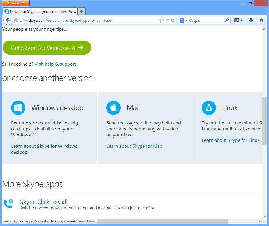Open Learn about Skype for Windows desktop
This screenshot has height=226, width=269.
pyautogui.click(x=44, y=149)
